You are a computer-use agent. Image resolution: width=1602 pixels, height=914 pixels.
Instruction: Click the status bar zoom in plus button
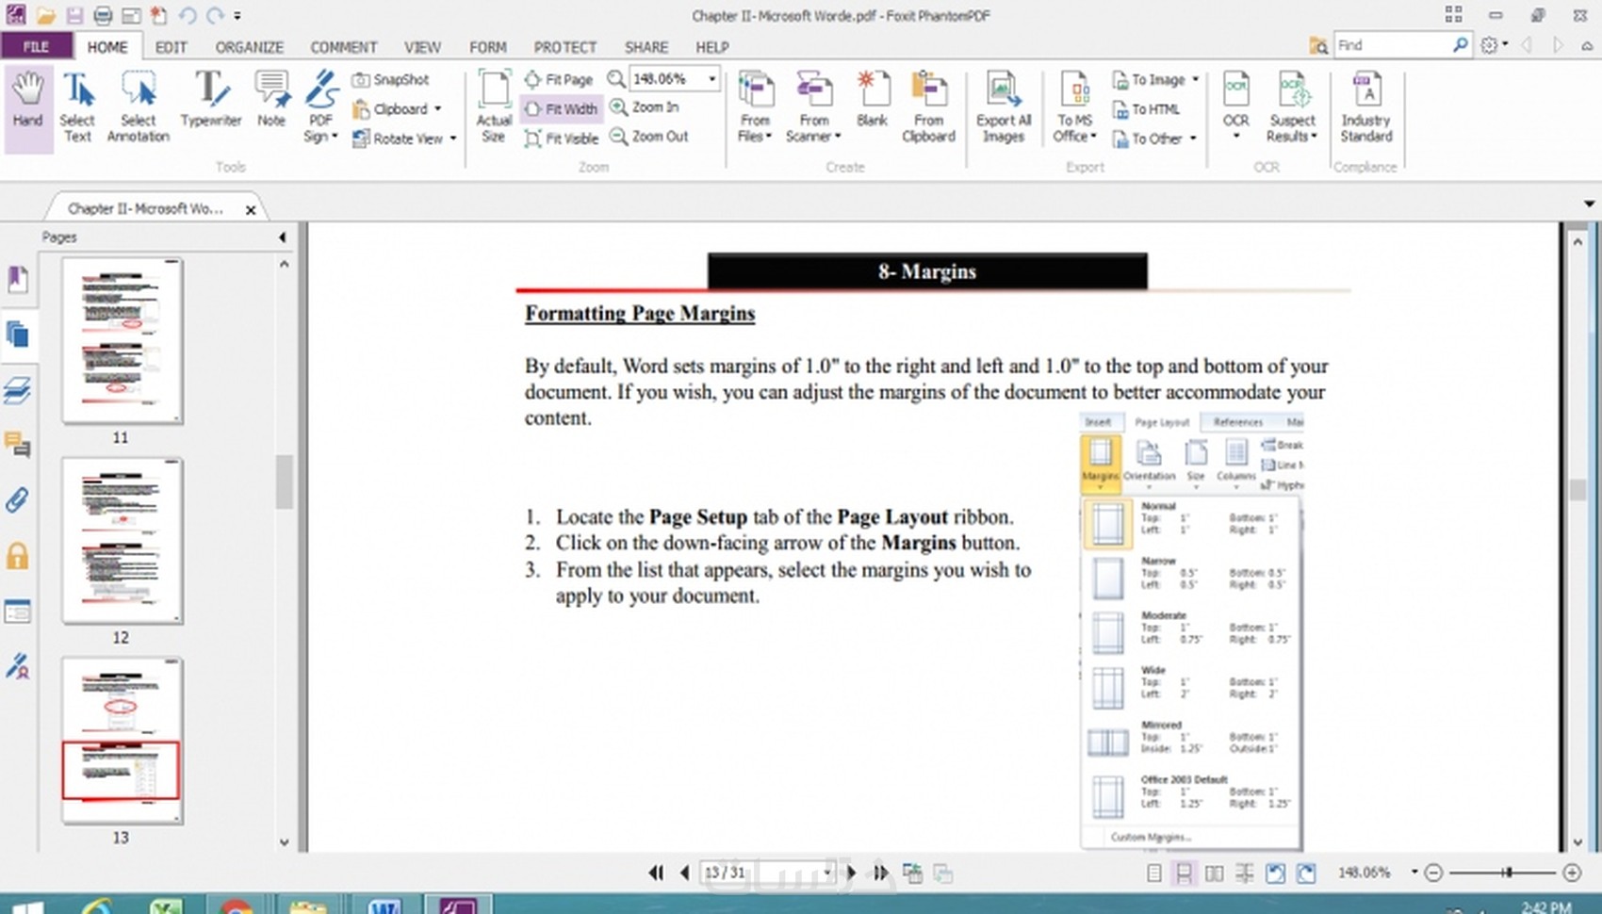[1572, 873]
